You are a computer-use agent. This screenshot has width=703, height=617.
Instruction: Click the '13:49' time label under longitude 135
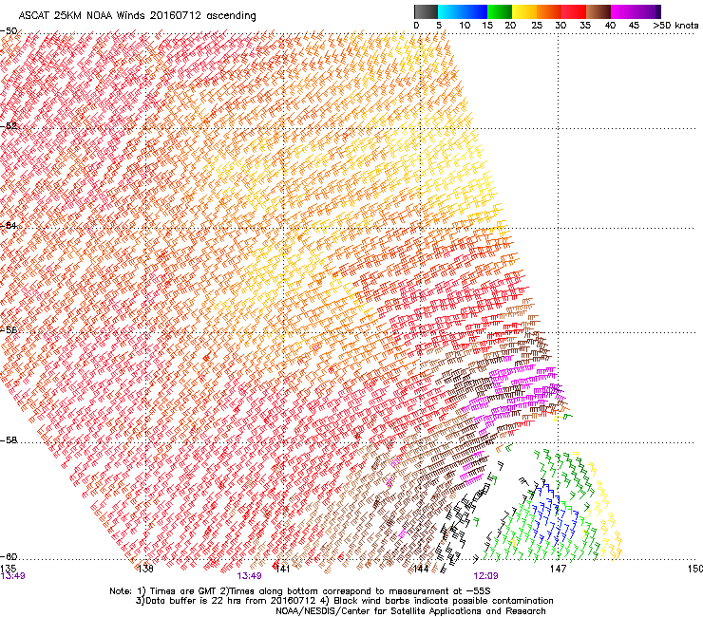[12, 576]
